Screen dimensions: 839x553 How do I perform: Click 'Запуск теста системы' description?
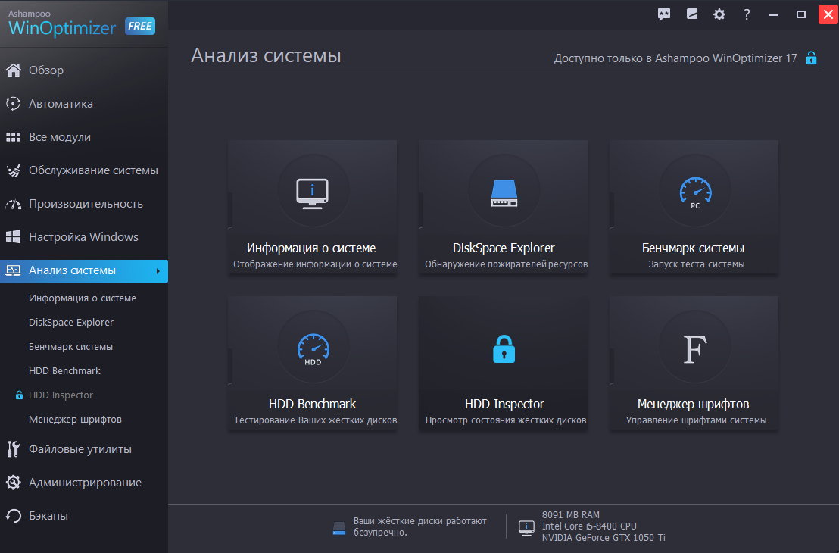coord(696,264)
